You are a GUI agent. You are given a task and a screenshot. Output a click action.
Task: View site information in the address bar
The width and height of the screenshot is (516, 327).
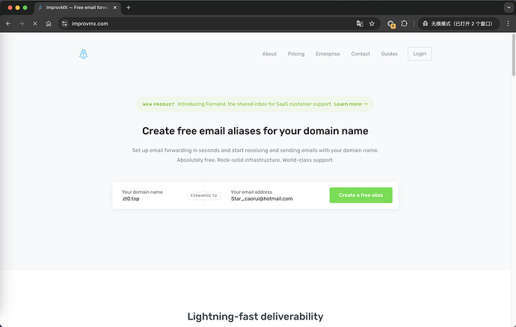tap(65, 24)
